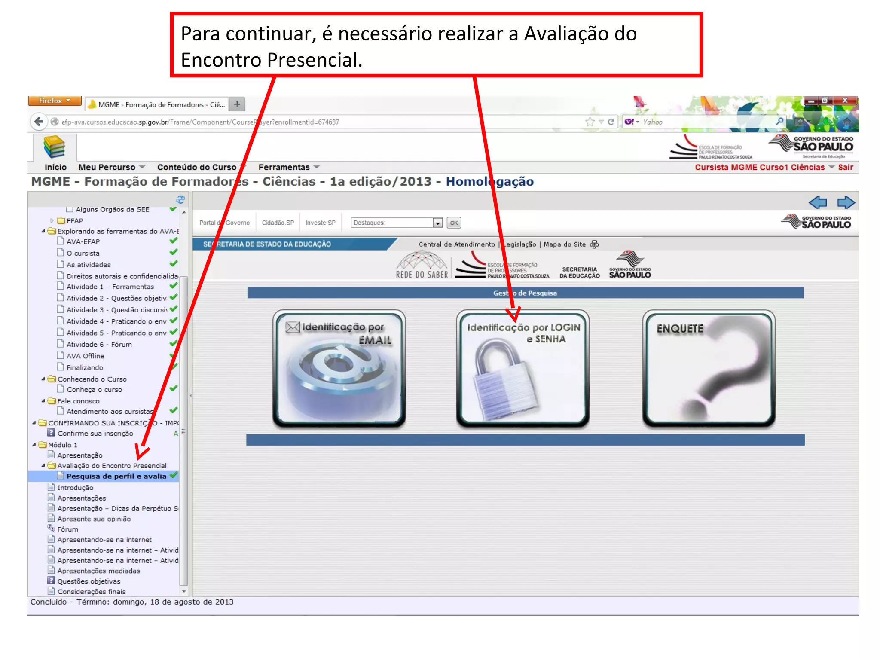Expand the EFAP folder
Viewport: 880px width, 660px height.
(52, 220)
